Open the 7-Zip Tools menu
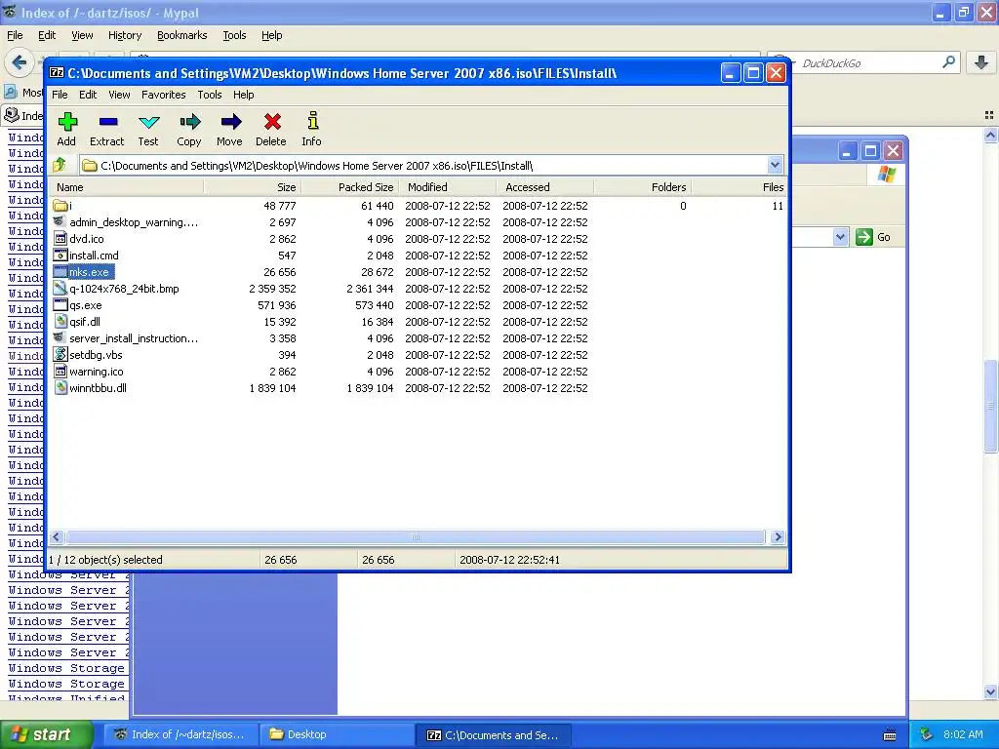Viewport: 999px width, 749px height. coord(210,95)
